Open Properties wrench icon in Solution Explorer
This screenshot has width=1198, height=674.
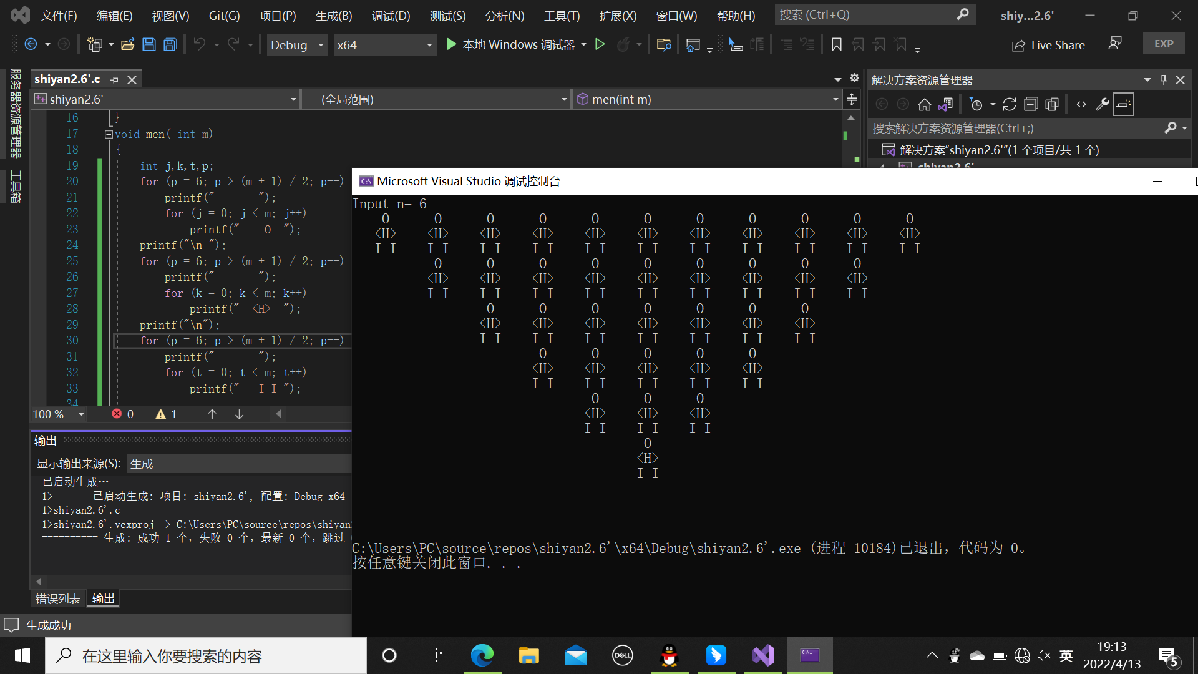coord(1102,104)
